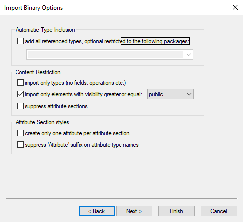The height and width of the screenshot is (222, 243).
Task: Check import only types option
Action: coord(20,83)
